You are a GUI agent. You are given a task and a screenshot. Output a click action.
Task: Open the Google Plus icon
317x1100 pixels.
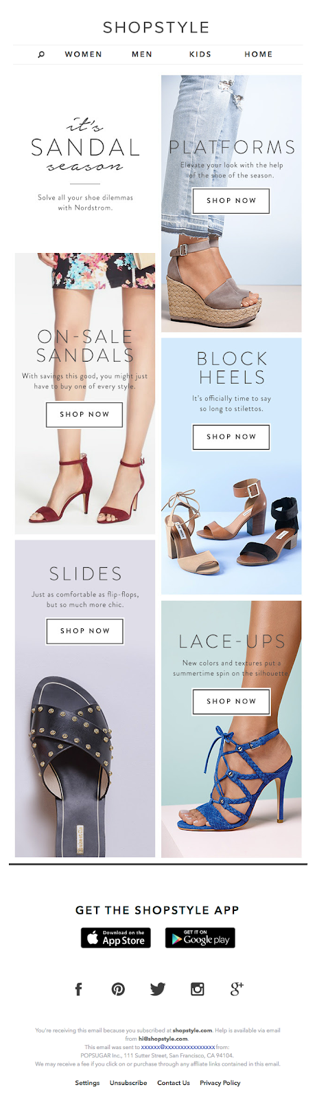(237, 989)
